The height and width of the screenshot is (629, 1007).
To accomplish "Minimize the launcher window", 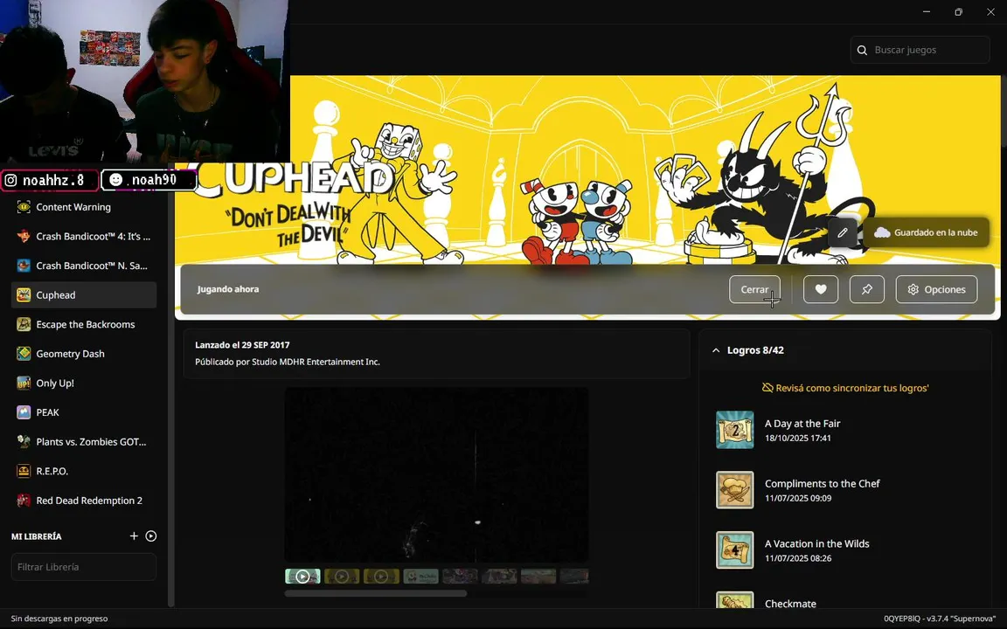I will [926, 11].
